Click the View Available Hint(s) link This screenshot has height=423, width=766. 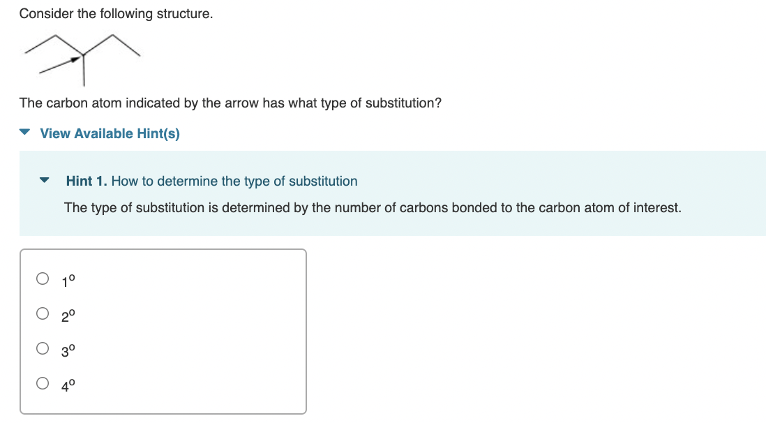tap(110, 133)
